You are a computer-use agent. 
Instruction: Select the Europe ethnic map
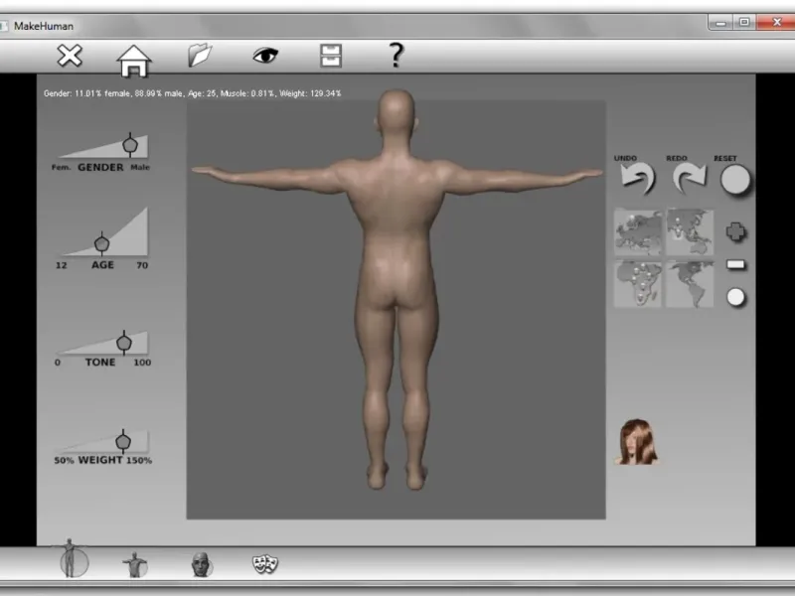point(638,232)
